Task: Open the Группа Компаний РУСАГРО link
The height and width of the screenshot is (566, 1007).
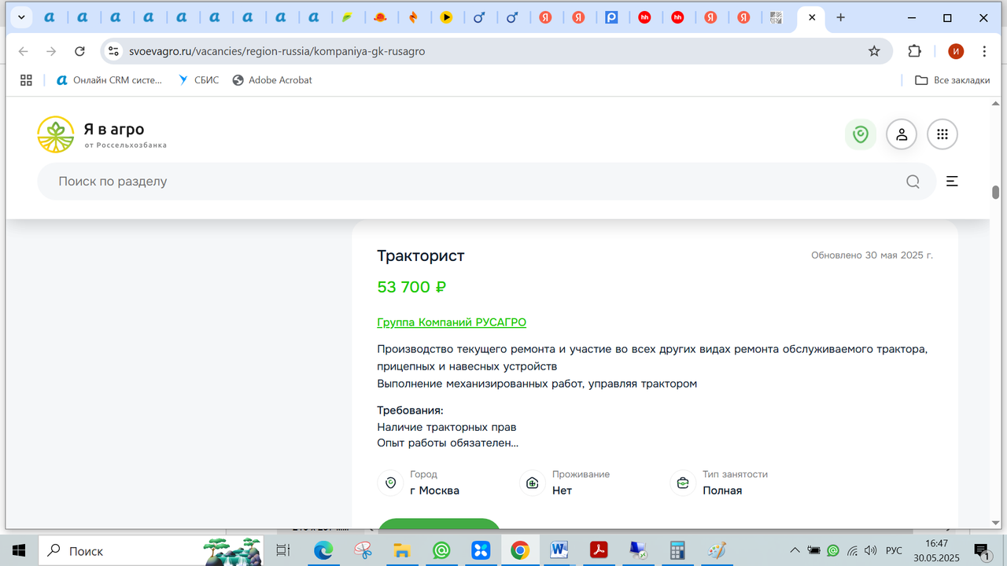Action: [452, 322]
